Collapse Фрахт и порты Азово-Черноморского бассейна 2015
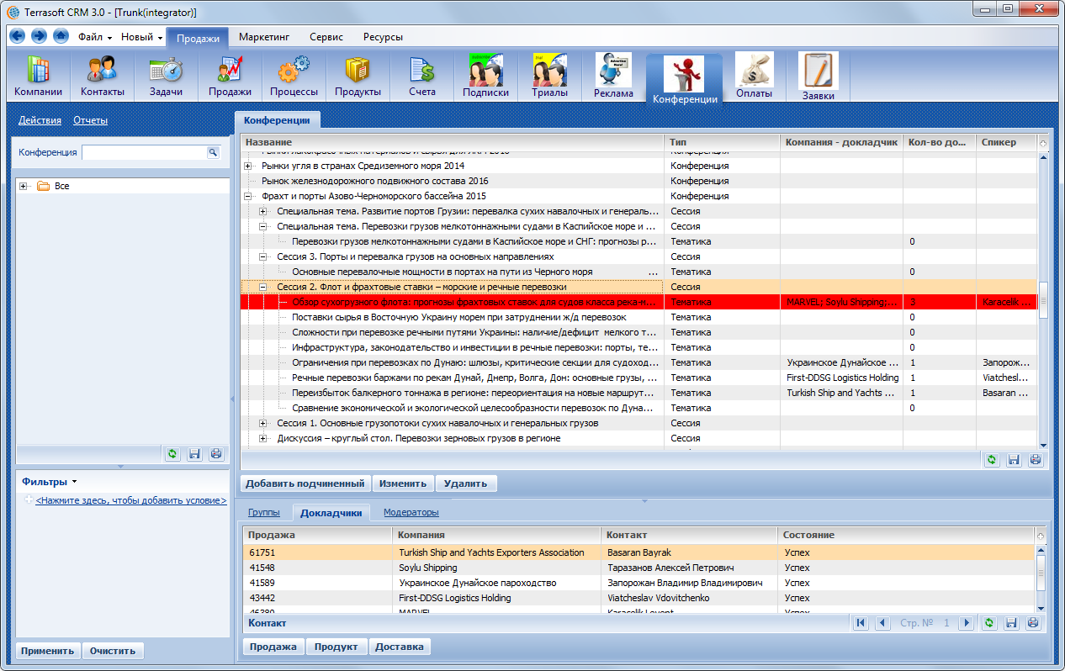1065x671 pixels. [x=248, y=196]
